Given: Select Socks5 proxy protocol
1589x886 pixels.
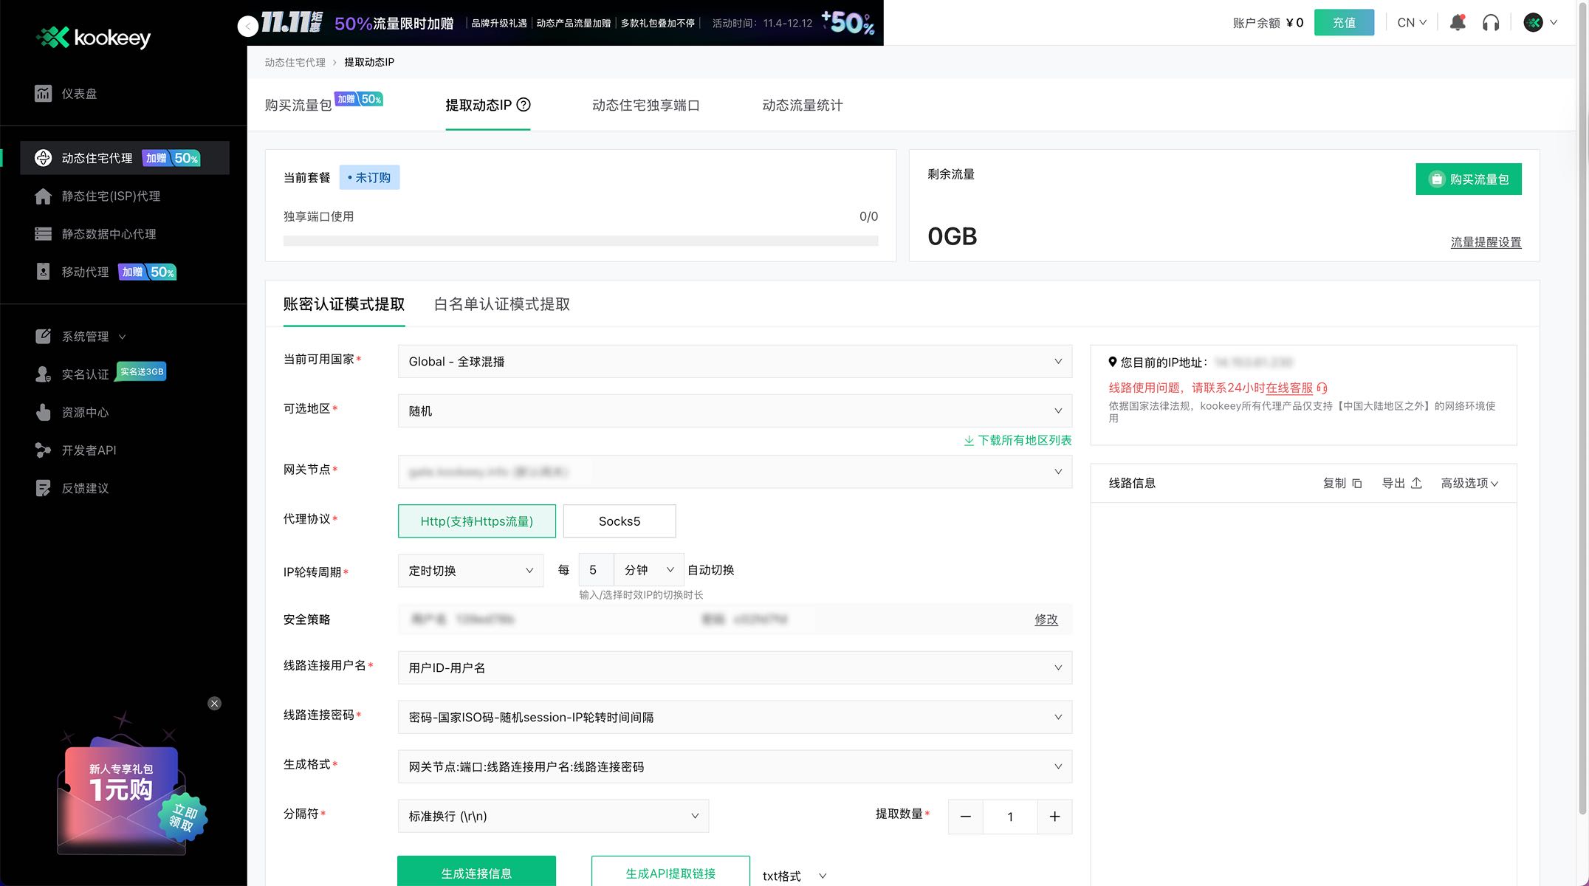Looking at the screenshot, I should click(x=619, y=521).
